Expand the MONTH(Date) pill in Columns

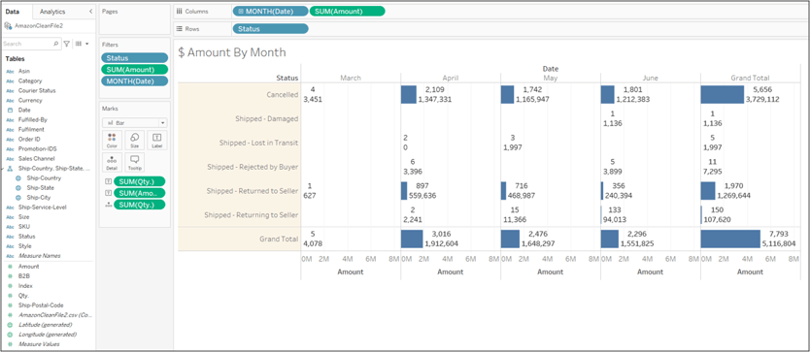coord(241,11)
